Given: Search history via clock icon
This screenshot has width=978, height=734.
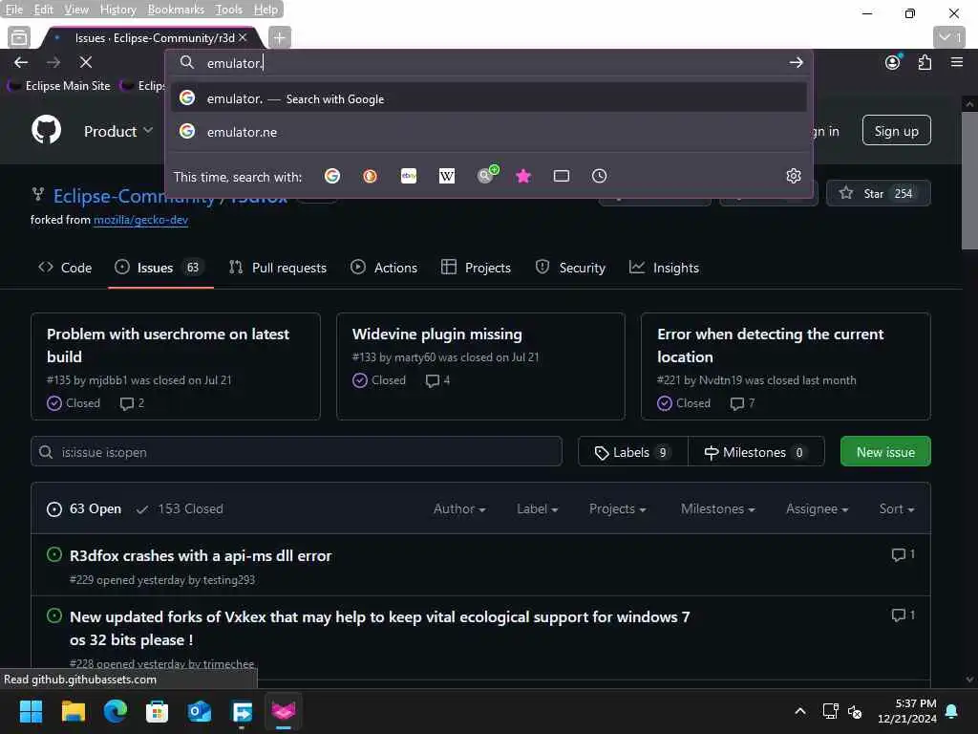Looking at the screenshot, I should 599,176.
